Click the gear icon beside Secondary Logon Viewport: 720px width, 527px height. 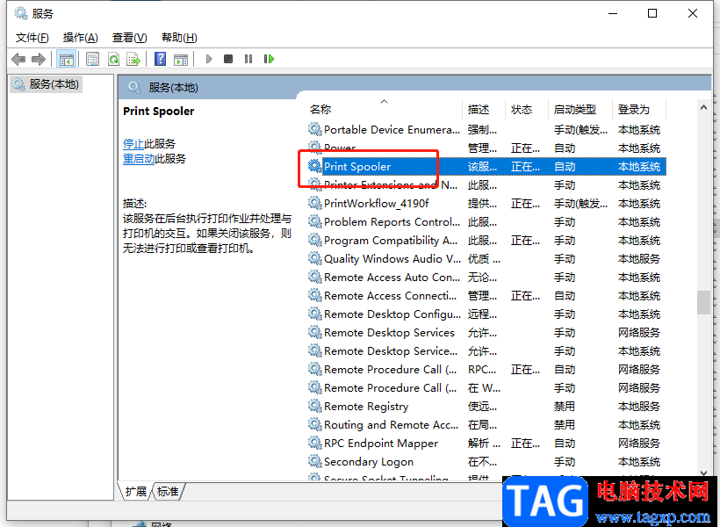[314, 460]
